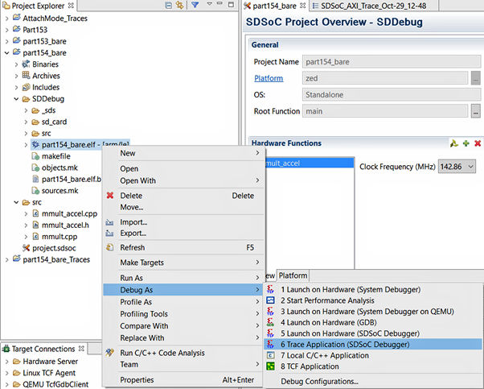This screenshot has height=389, width=484.
Task: Click the Local C/C++ Application icon
Action: [270, 355]
